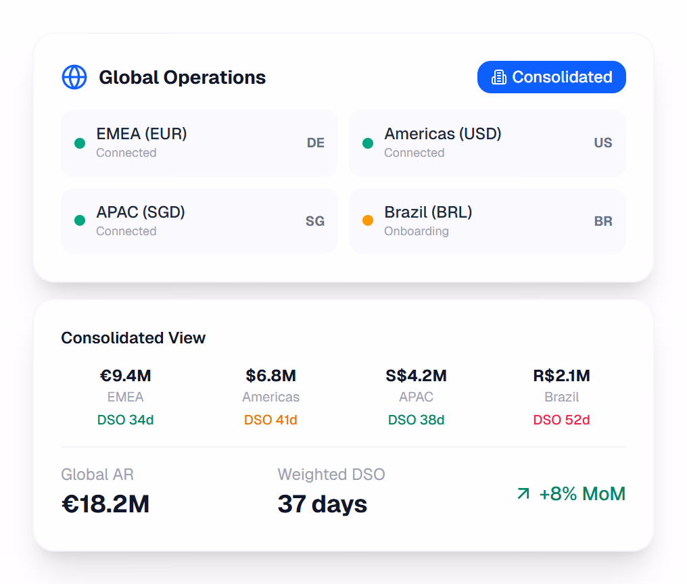Toggle the Americas connection status dot
687x584 pixels.
[x=368, y=143]
